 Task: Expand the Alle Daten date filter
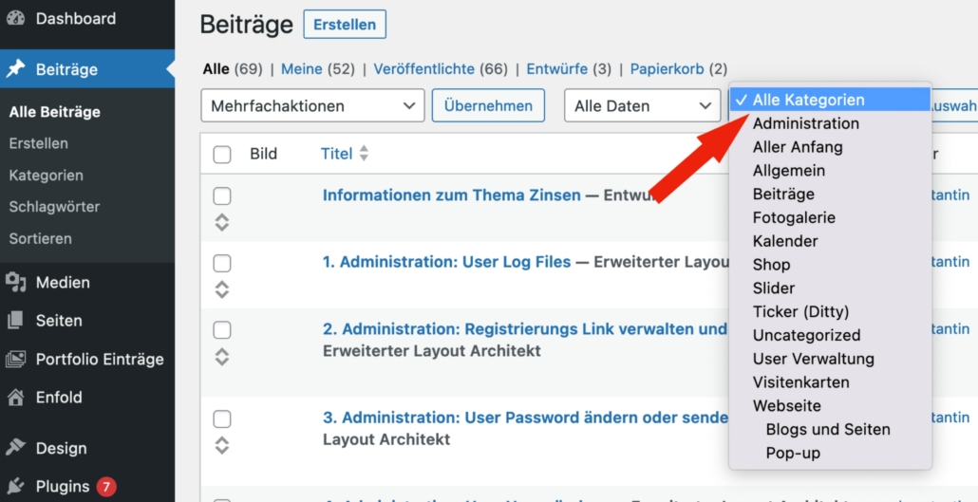click(x=642, y=106)
